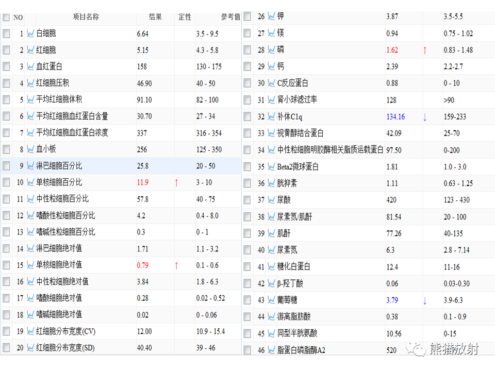Open trend chart icon for 尿酸

271,200
